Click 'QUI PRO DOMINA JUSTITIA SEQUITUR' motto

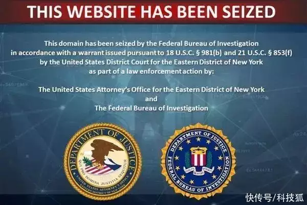102,175
